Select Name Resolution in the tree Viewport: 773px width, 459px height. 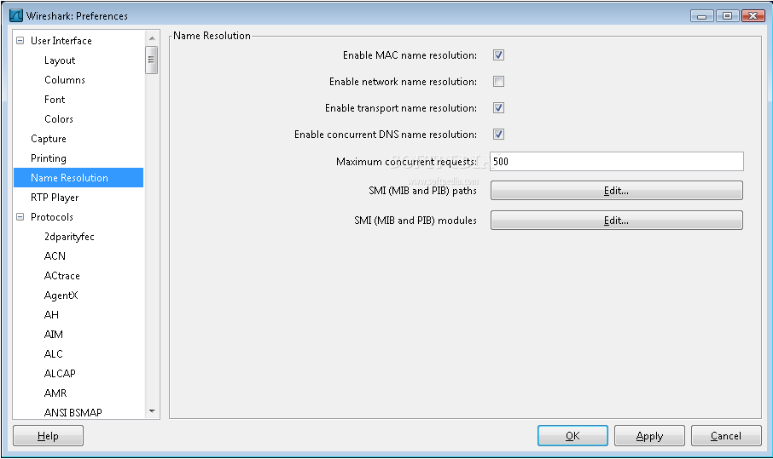tap(78, 178)
